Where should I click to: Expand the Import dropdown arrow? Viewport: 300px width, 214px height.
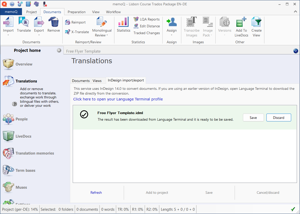[8, 35]
